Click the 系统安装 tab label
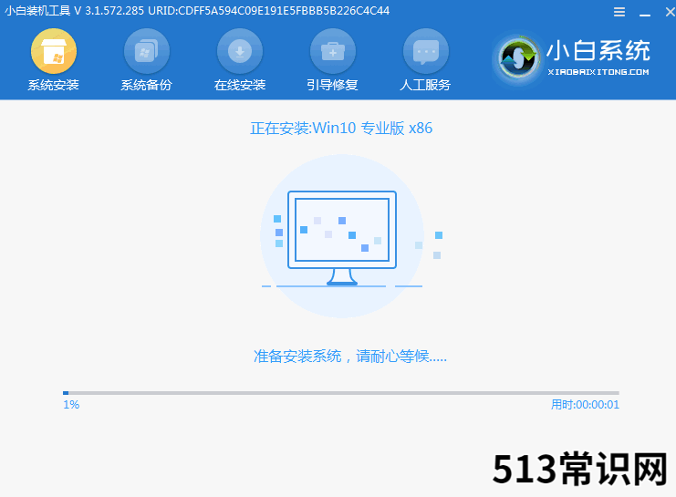The image size is (676, 497). [54, 85]
